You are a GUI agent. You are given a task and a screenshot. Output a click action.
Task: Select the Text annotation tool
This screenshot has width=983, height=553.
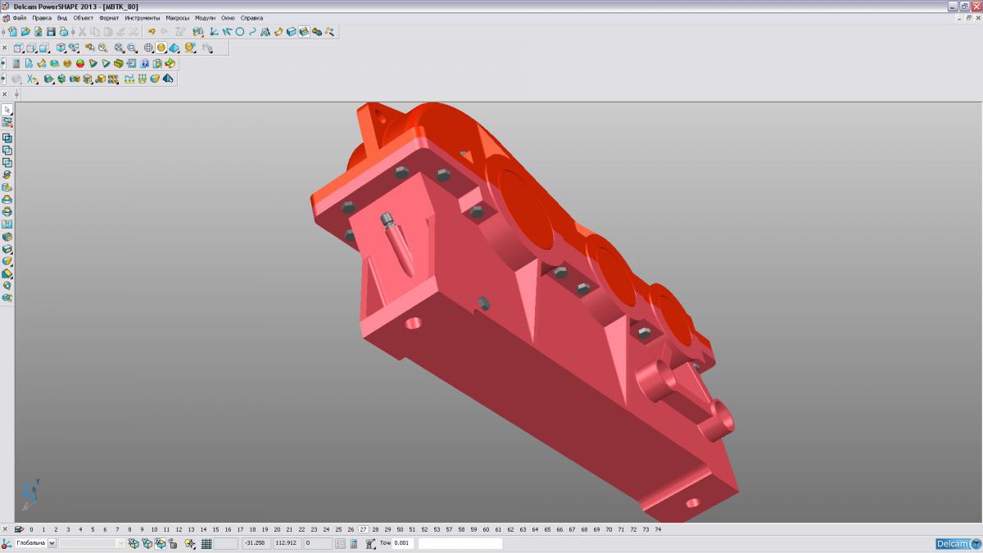click(x=265, y=31)
